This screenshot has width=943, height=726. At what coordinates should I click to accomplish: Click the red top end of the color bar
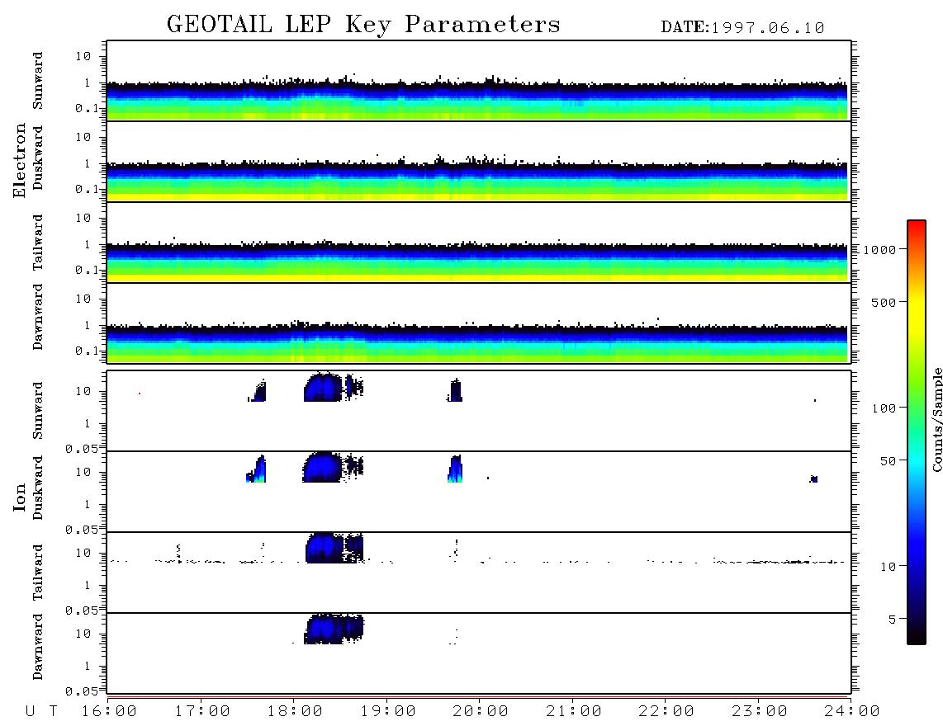click(x=917, y=226)
